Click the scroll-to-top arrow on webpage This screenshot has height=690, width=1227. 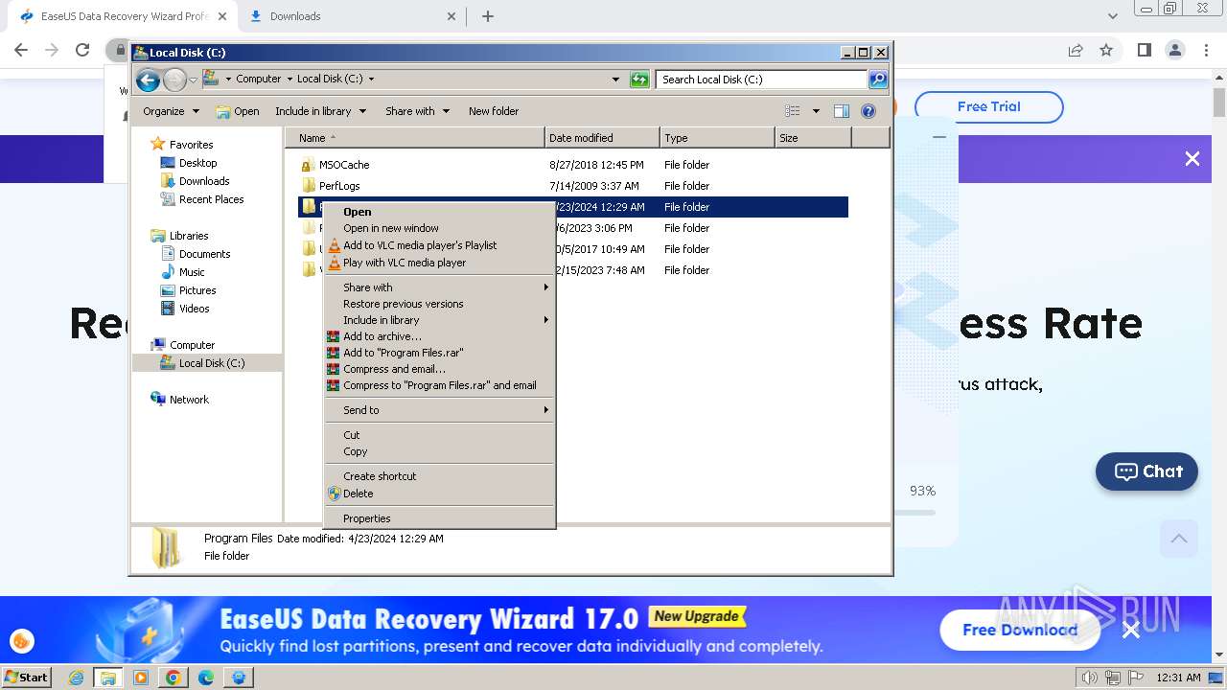click(1179, 539)
